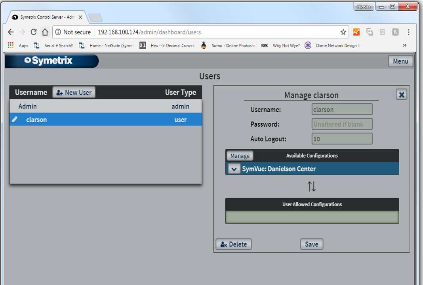Open the Serial # Search!! bookmark
Screen dimensions: 423x285
coord(53,46)
